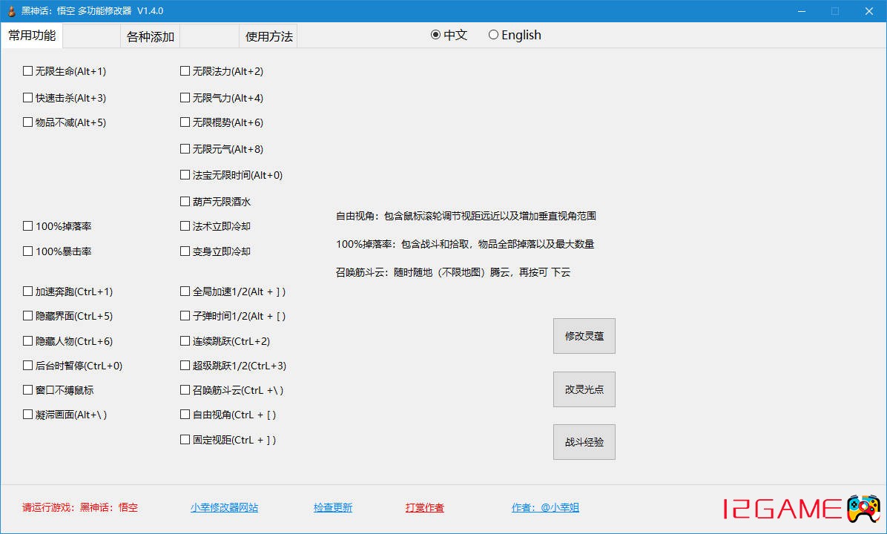The width and height of the screenshot is (887, 534).
Task: Toggle 固定视距 (CtrL + ])
Action: [x=185, y=439]
